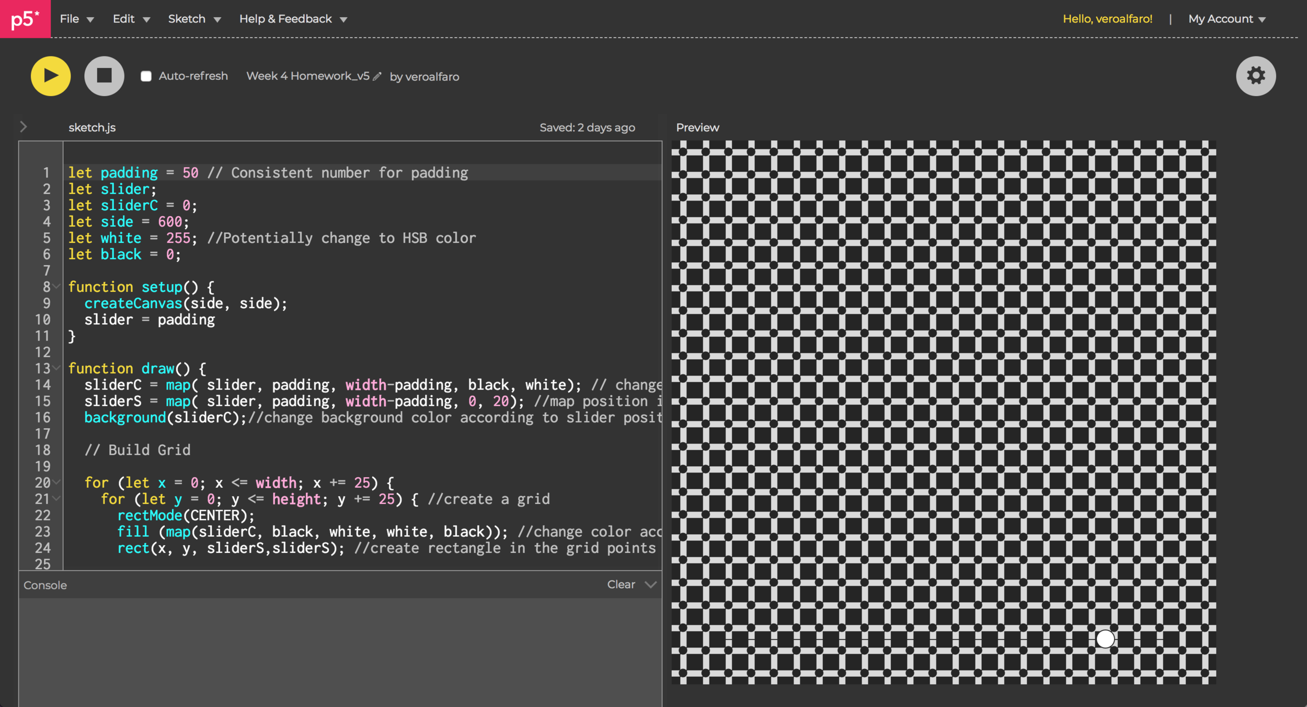This screenshot has height=707, width=1307.
Task: Fold the draw function code
Action: 56,368
